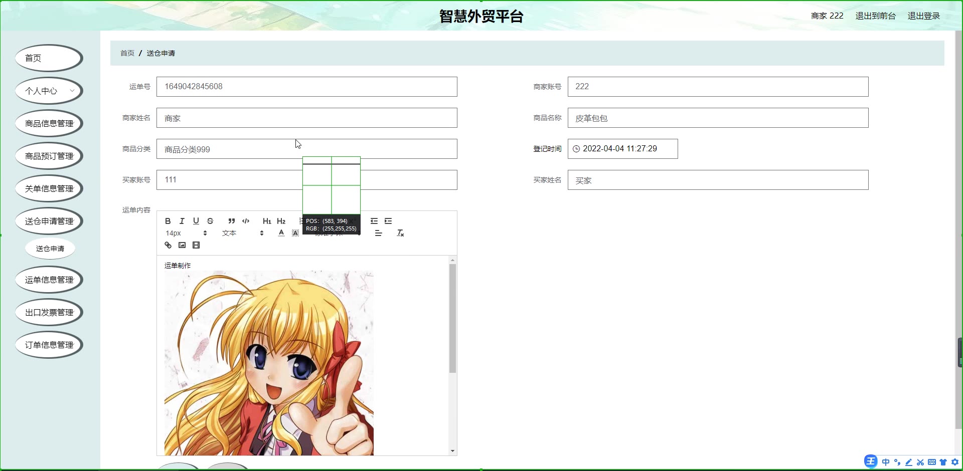963x471 pixels.
Task: Insert a blockquote in editor
Action: click(232, 221)
